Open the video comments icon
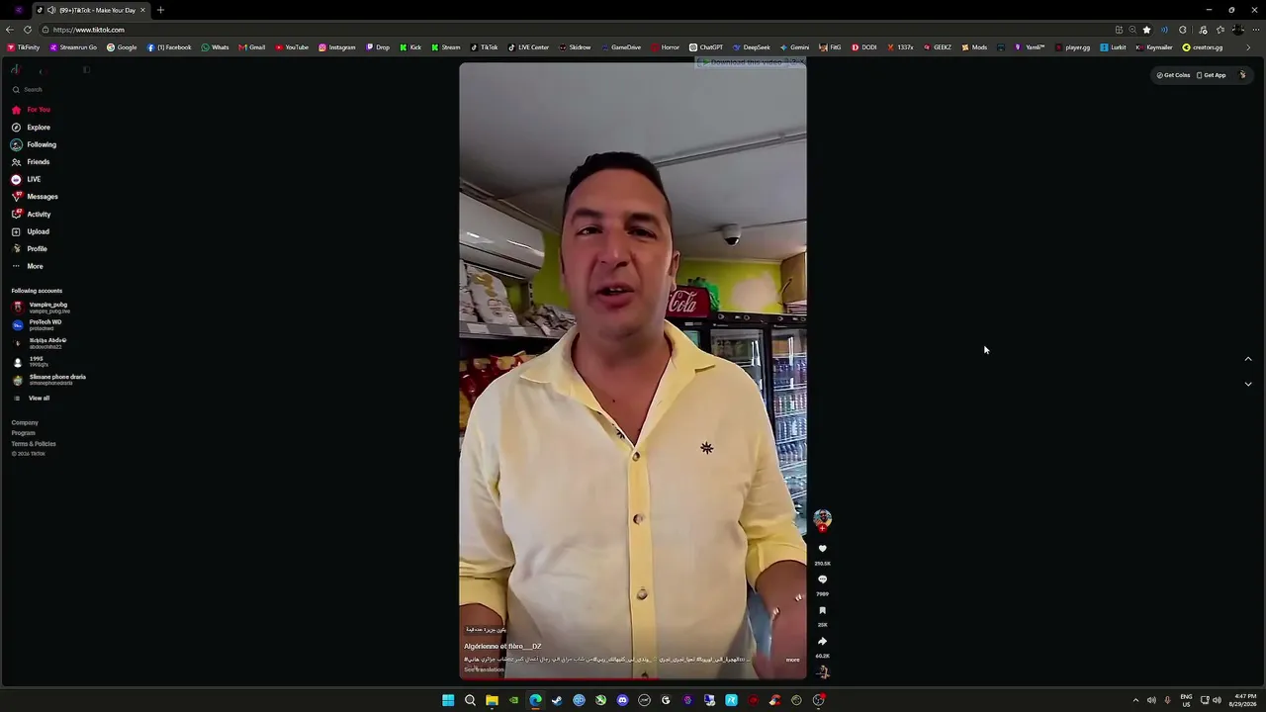The width and height of the screenshot is (1266, 712). coord(822,579)
